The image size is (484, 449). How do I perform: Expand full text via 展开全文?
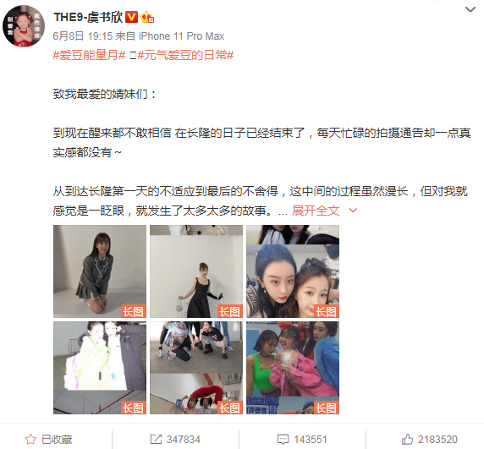[316, 211]
